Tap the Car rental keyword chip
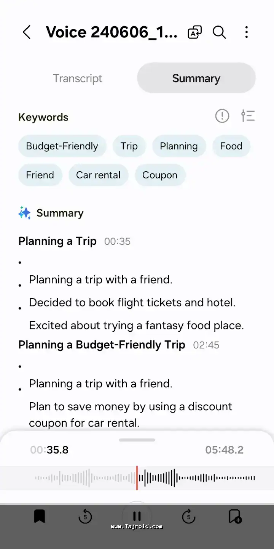The image size is (274, 549). tap(98, 175)
